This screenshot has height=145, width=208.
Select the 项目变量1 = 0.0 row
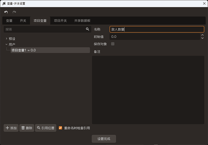(x=50, y=50)
